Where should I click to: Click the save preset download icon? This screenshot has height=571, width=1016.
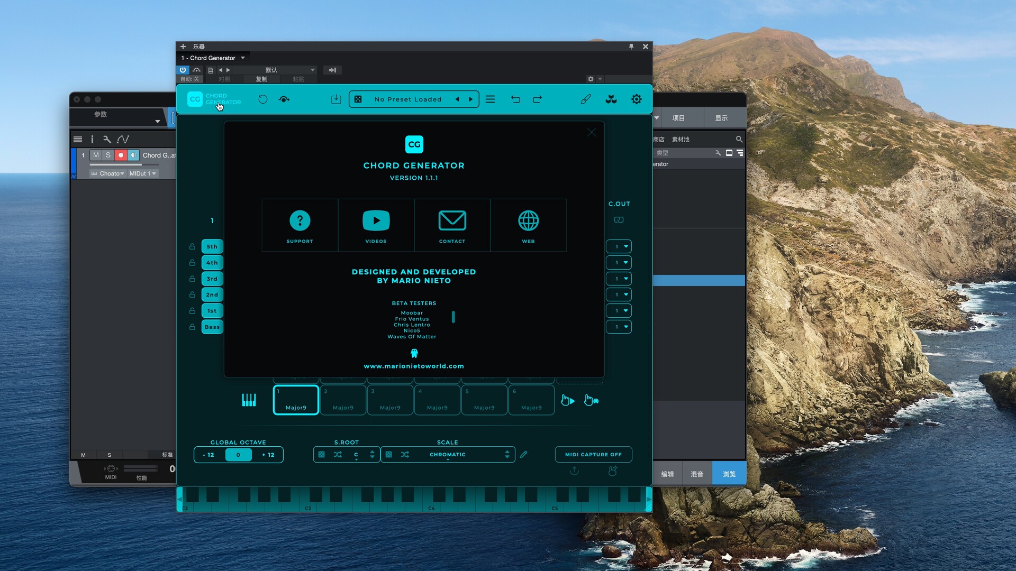[x=336, y=99]
